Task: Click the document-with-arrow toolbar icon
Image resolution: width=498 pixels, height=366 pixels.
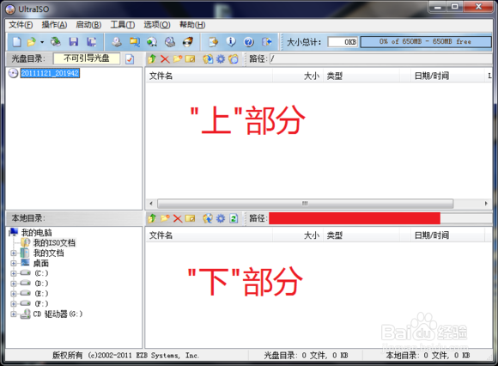Action: (x=213, y=41)
